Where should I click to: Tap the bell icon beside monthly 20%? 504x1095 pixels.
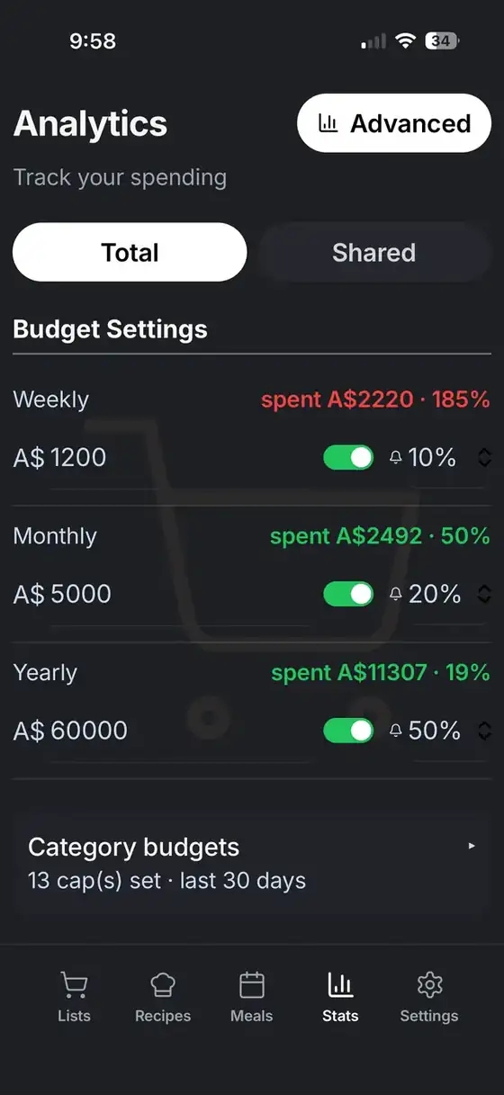point(395,595)
